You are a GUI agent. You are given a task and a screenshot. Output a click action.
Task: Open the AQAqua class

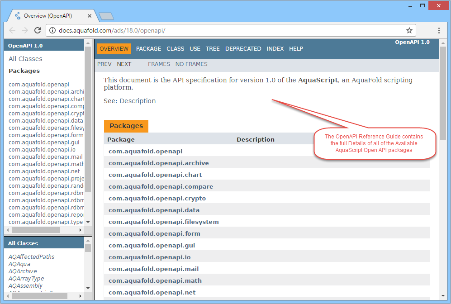pyautogui.click(x=19, y=264)
